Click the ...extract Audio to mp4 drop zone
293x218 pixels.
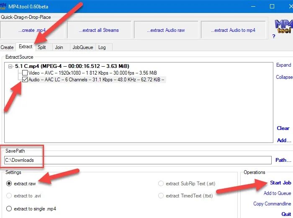point(233,30)
